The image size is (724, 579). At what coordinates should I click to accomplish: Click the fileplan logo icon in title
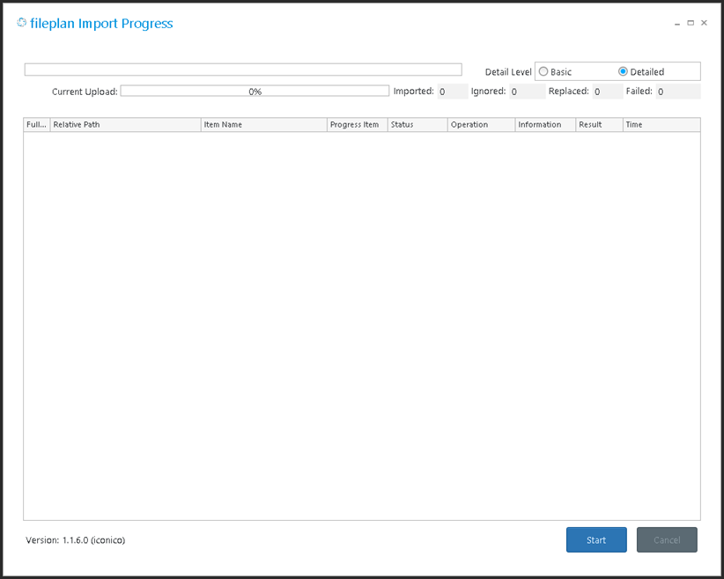[22, 23]
